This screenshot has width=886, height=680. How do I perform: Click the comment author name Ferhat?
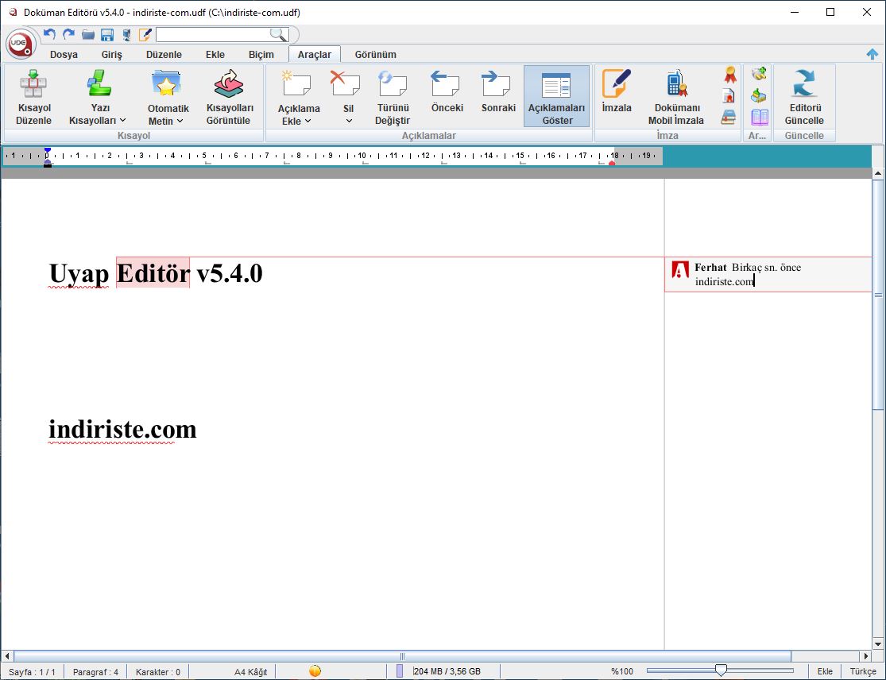click(710, 267)
